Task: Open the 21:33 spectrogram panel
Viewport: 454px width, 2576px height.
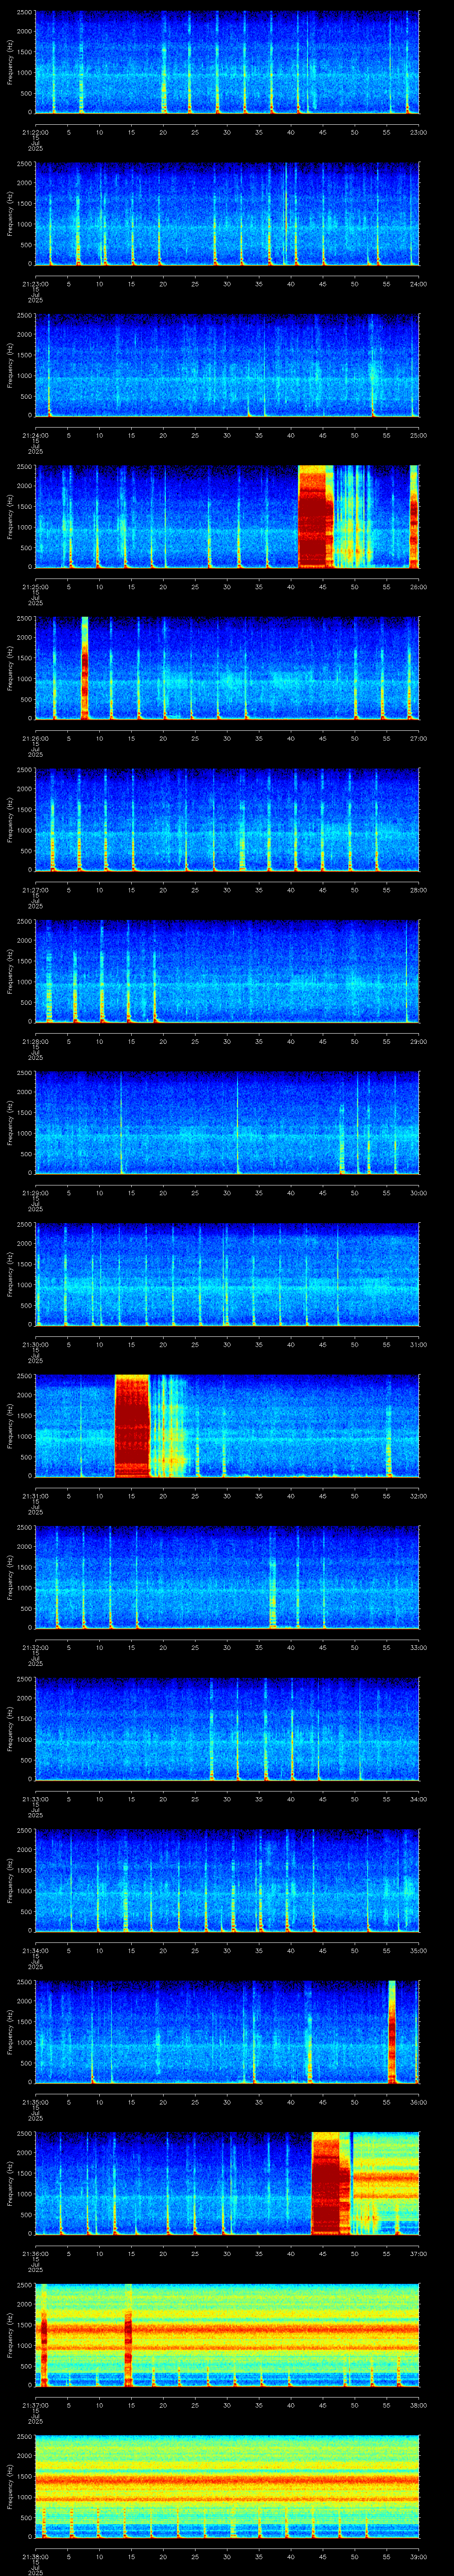Action: click(227, 1728)
